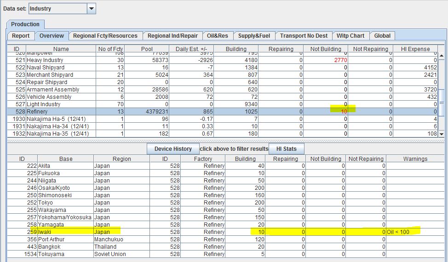
Task: Open the Regional Ind/Repair tab
Action: [172, 36]
